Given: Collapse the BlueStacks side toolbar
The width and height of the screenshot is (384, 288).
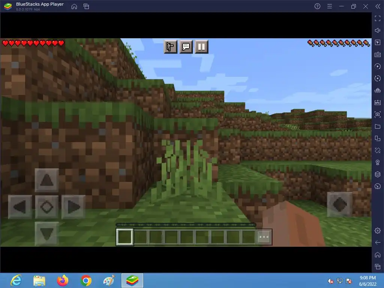Looking at the screenshot, I should 378,6.
